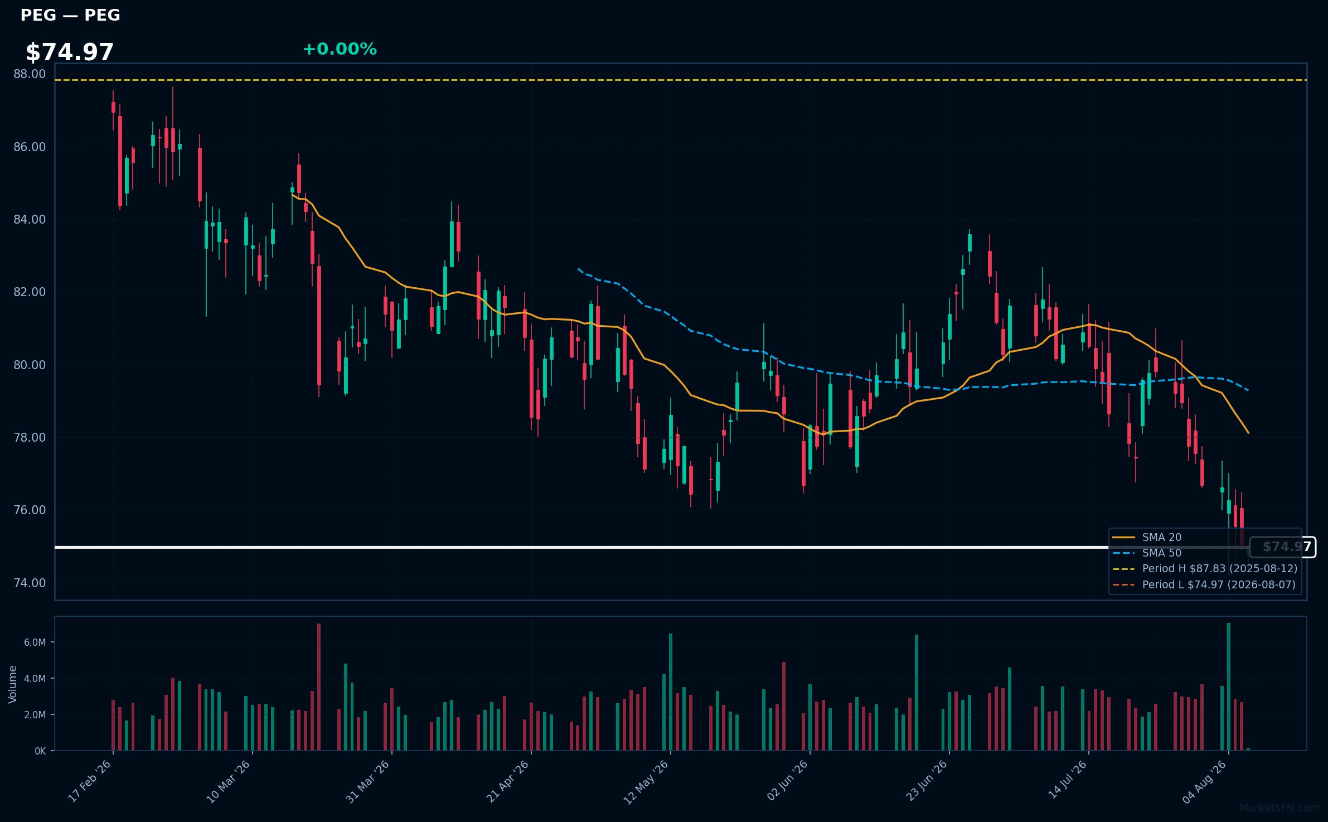Click the "SMA 20" legend label

[1162, 538]
